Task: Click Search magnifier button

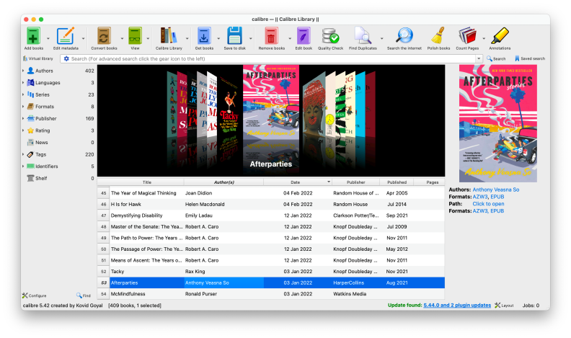Action: point(496,58)
